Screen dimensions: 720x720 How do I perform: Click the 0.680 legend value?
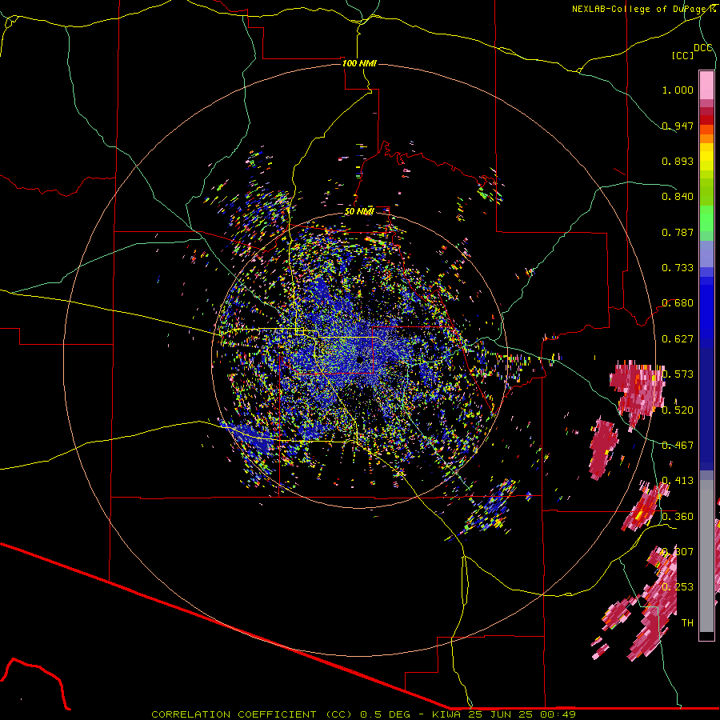(x=678, y=303)
